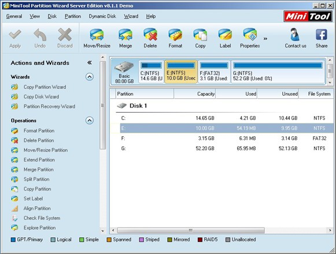Open the Wizard menu
This screenshot has width=336, height=254.
(x=131, y=16)
